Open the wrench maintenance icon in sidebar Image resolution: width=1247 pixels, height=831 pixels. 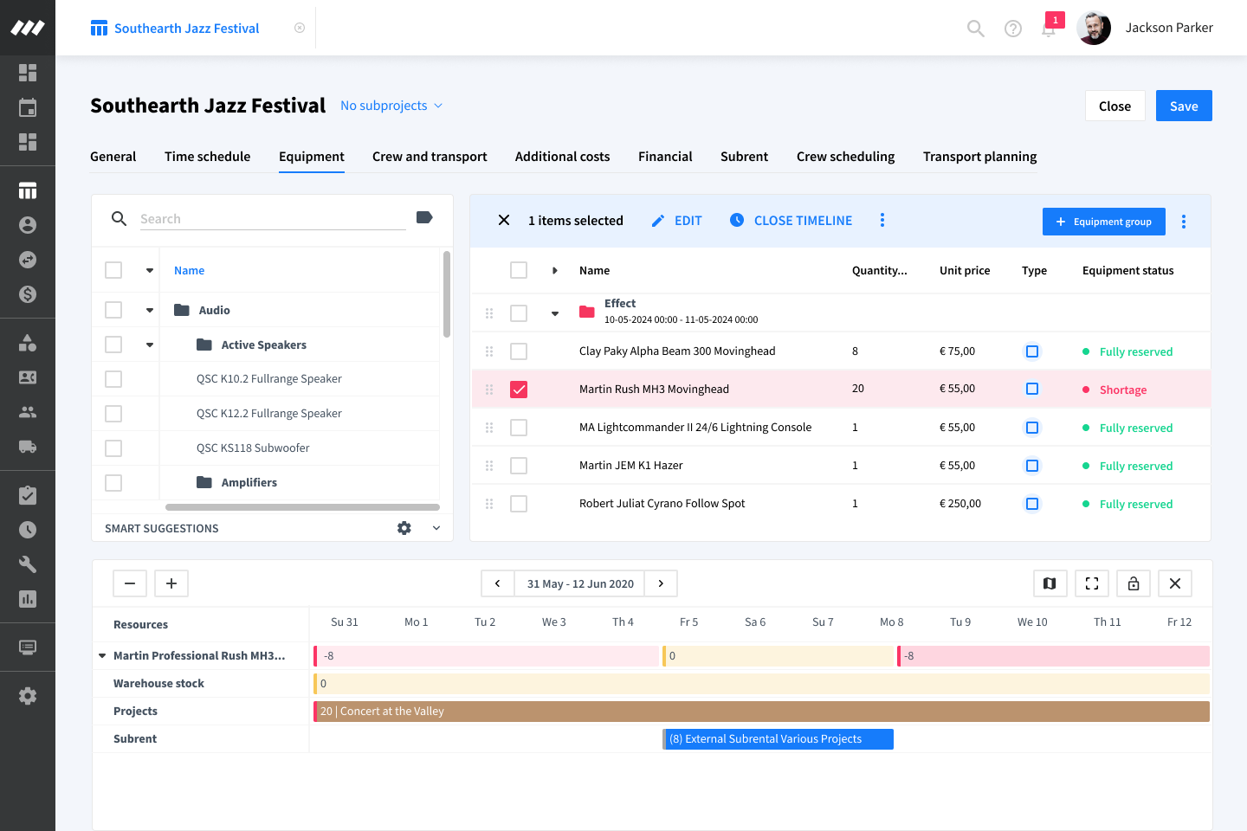click(x=28, y=564)
